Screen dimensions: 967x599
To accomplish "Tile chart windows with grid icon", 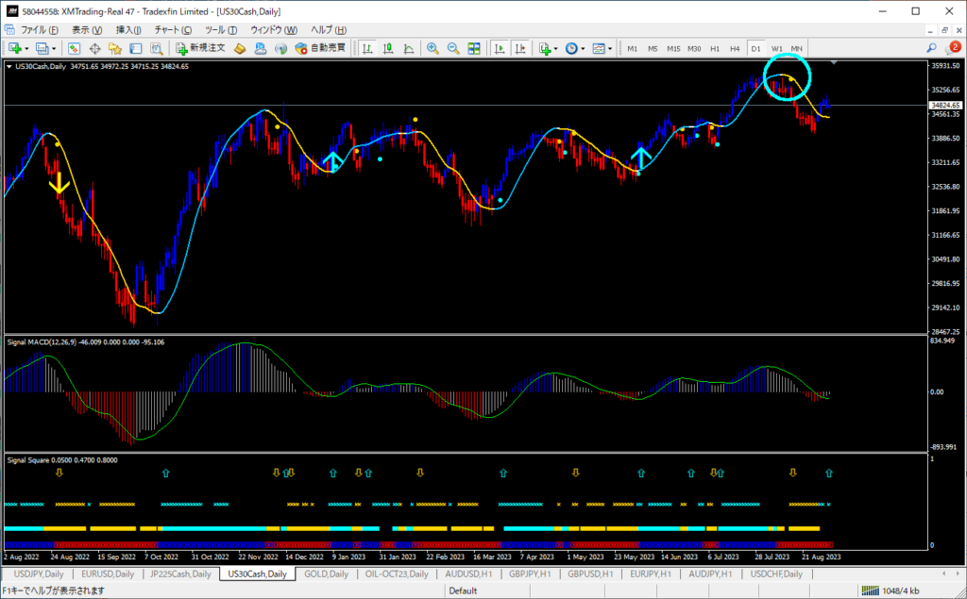I will click(474, 49).
